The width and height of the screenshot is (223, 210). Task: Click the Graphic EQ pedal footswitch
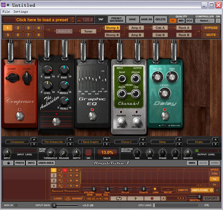tap(92, 116)
